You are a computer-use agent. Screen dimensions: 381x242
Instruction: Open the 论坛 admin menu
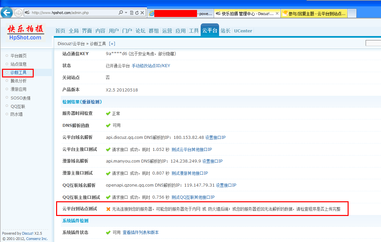141,31
